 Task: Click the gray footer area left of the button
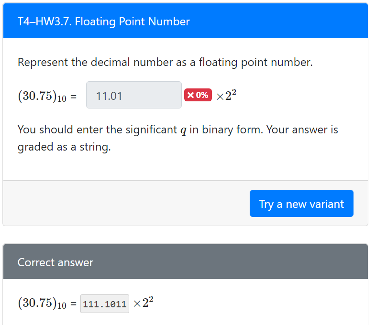pyautogui.click(x=126, y=203)
